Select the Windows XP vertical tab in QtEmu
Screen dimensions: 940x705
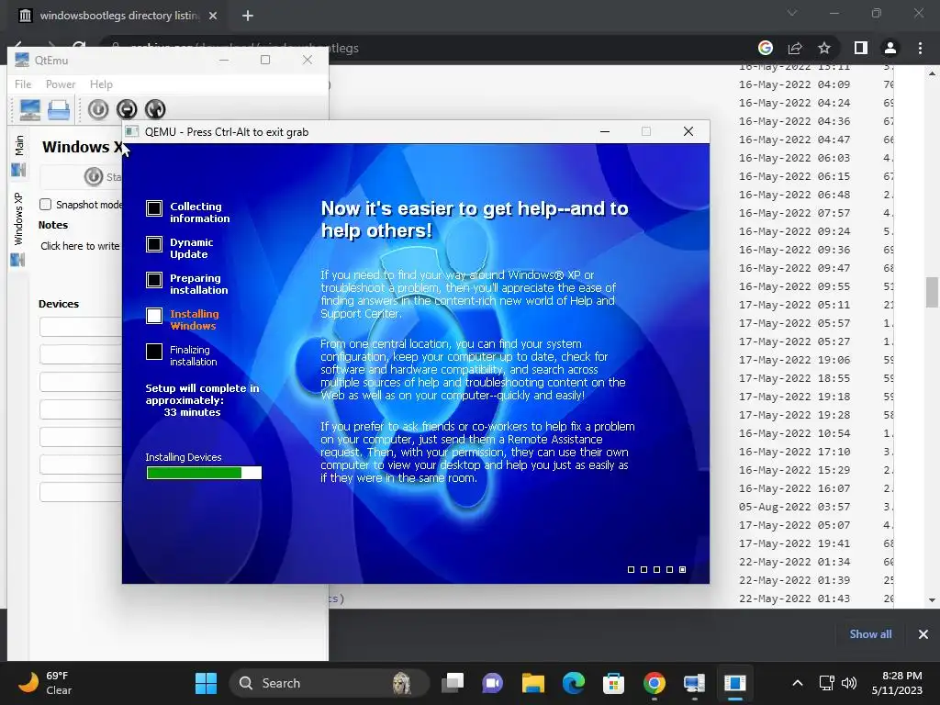pyautogui.click(x=18, y=229)
